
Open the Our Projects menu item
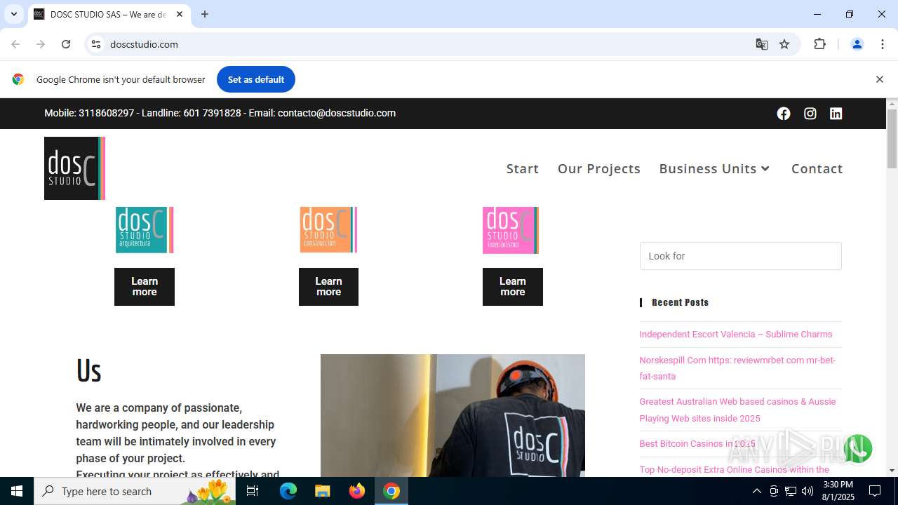pos(599,168)
